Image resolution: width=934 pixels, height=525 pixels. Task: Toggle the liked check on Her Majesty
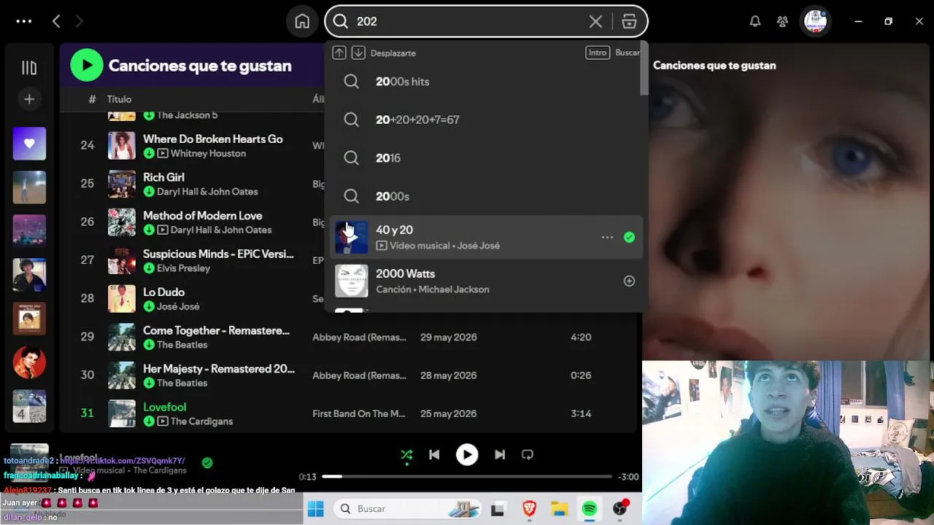pos(149,383)
